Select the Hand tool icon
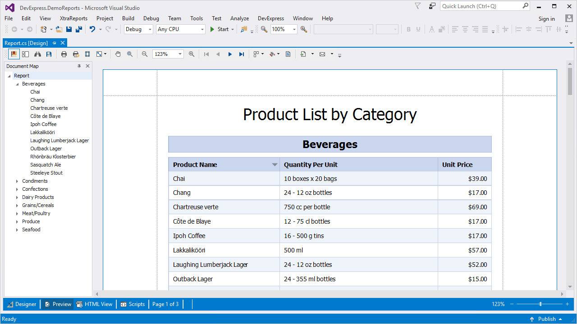The height and width of the screenshot is (324, 577). coord(118,54)
